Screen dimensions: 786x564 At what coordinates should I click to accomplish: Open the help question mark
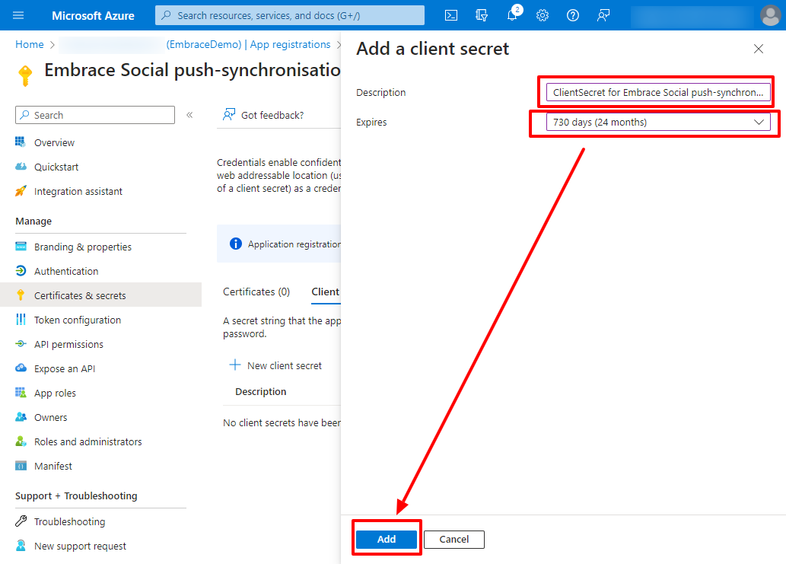[573, 15]
